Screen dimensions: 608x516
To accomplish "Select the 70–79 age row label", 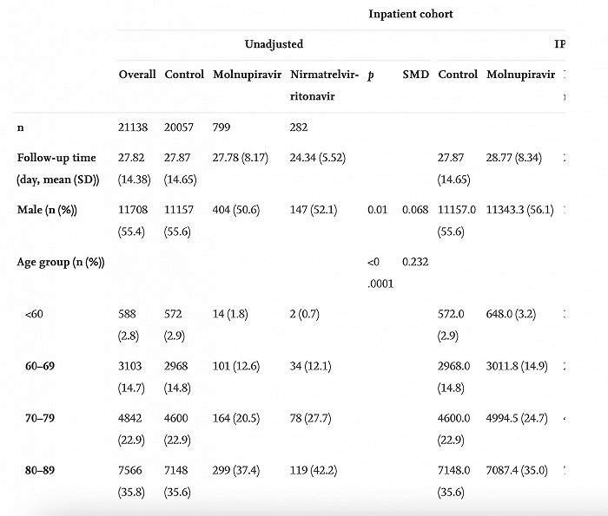I will [x=40, y=418].
